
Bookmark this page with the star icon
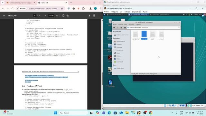pos(62,8)
